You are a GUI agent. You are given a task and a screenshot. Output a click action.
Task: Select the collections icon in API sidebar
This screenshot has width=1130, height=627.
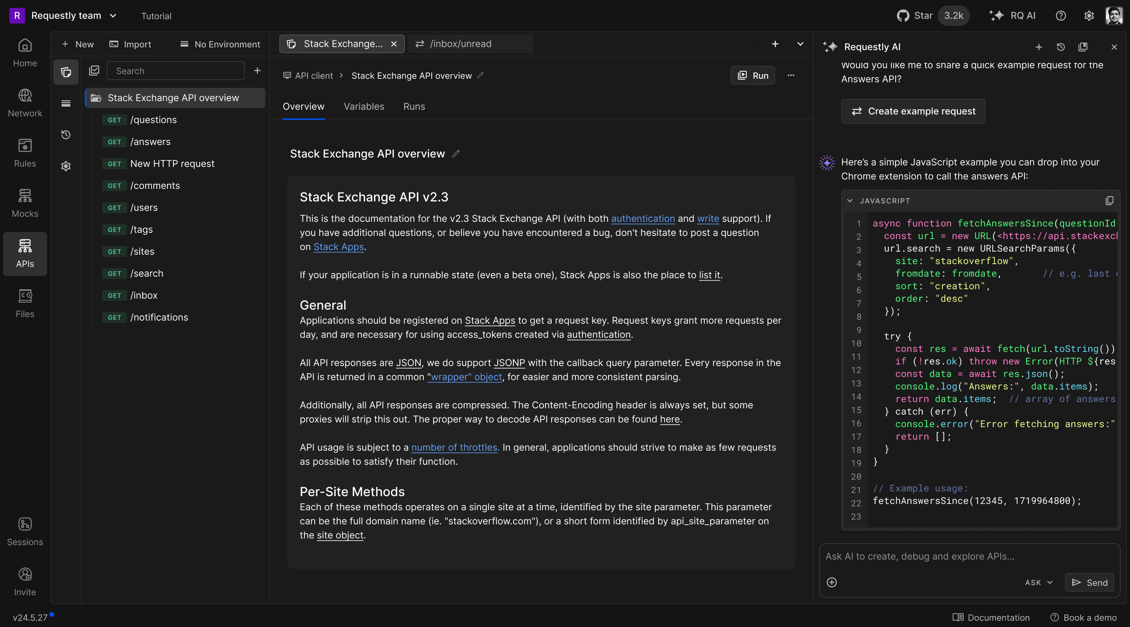[x=66, y=72]
